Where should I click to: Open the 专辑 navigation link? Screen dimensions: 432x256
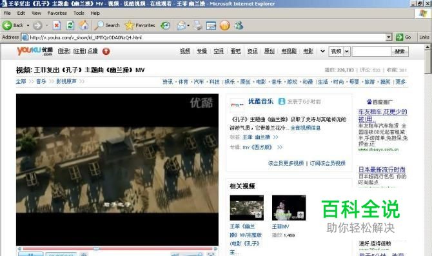point(202,51)
